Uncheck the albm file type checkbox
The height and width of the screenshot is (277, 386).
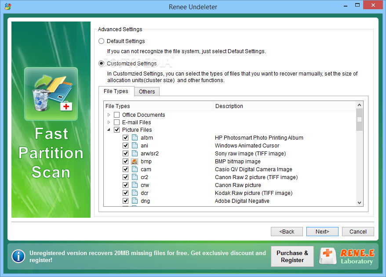coord(126,137)
